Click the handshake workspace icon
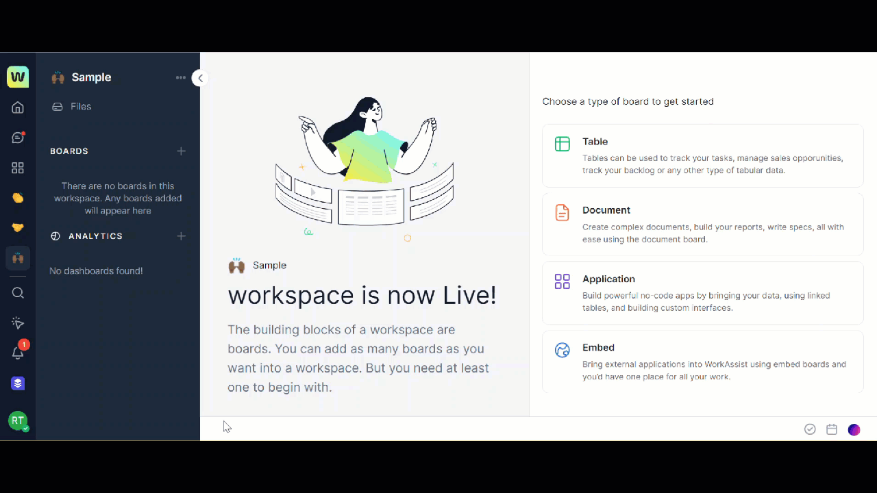 18,228
